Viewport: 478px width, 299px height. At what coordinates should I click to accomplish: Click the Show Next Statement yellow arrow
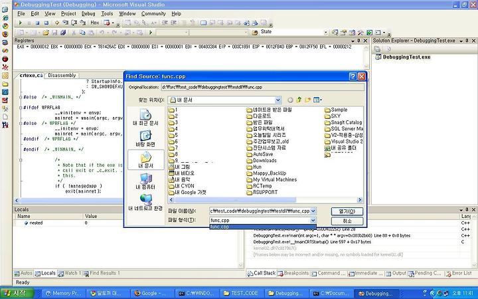[56, 23]
